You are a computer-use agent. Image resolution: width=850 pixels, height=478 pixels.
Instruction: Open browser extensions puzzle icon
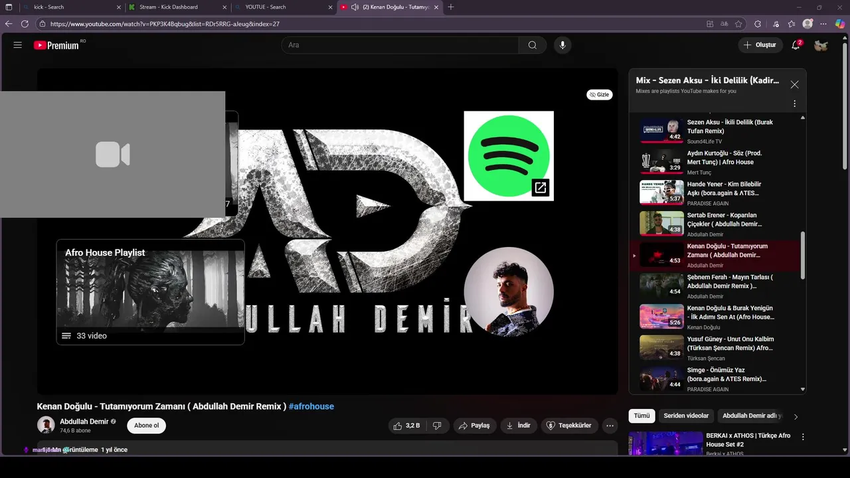tap(758, 24)
